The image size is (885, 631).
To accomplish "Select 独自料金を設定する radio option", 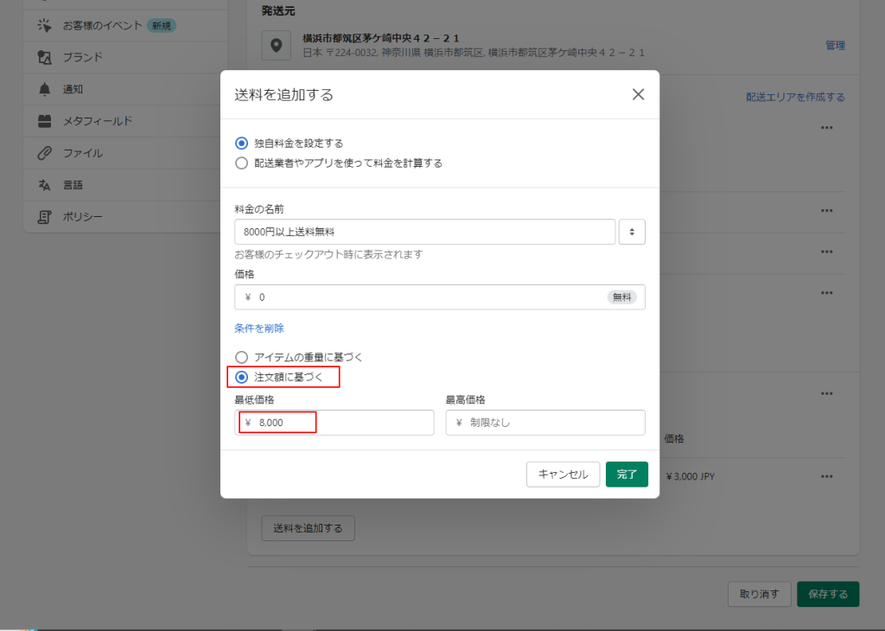I will coord(242,143).
